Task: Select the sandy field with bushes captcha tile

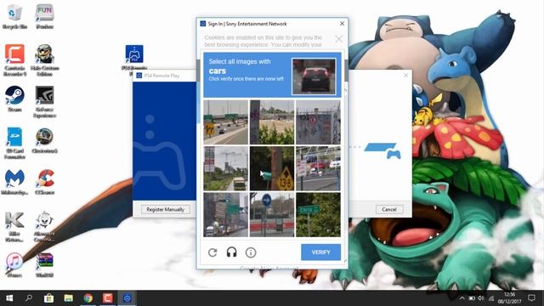Action: click(x=272, y=122)
